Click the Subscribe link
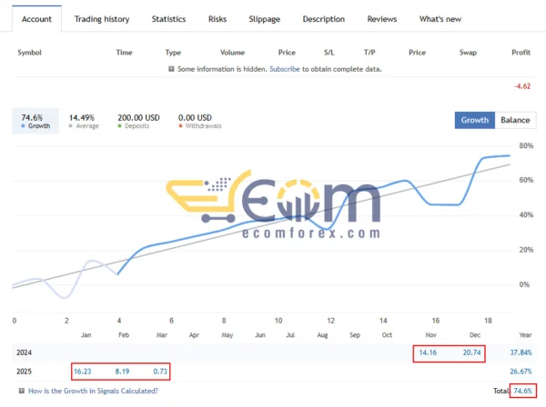Screen dimensions: 546x407 [285, 69]
